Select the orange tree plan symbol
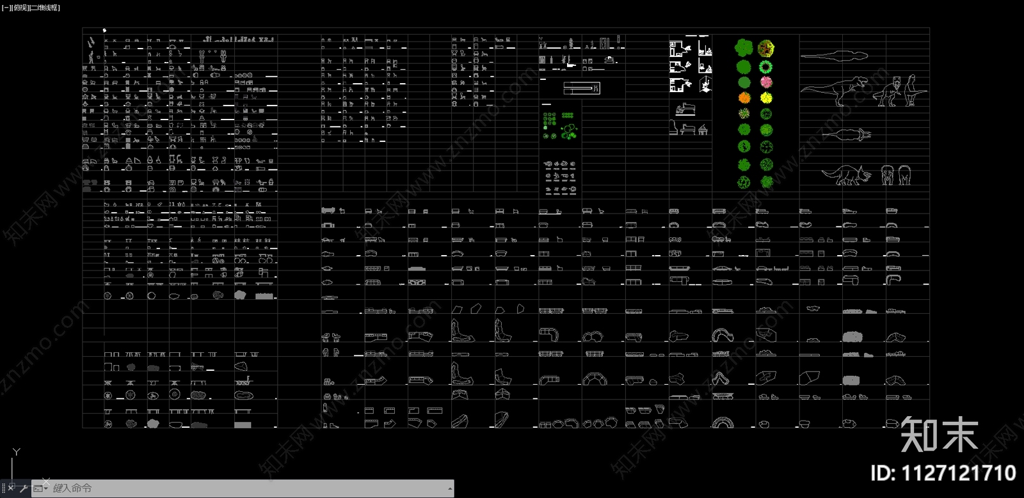1024x498 pixels. pos(744,98)
